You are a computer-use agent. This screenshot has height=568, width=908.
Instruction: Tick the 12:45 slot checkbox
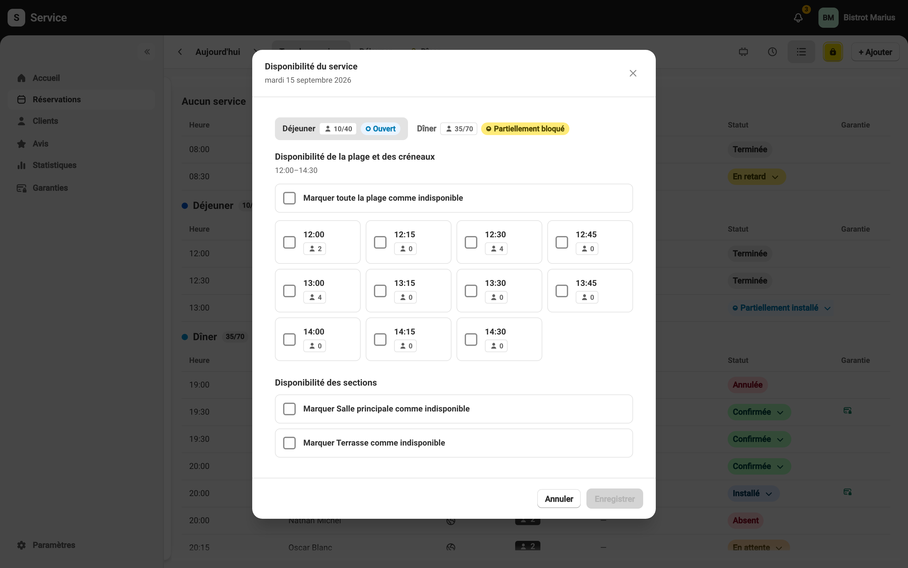click(562, 242)
